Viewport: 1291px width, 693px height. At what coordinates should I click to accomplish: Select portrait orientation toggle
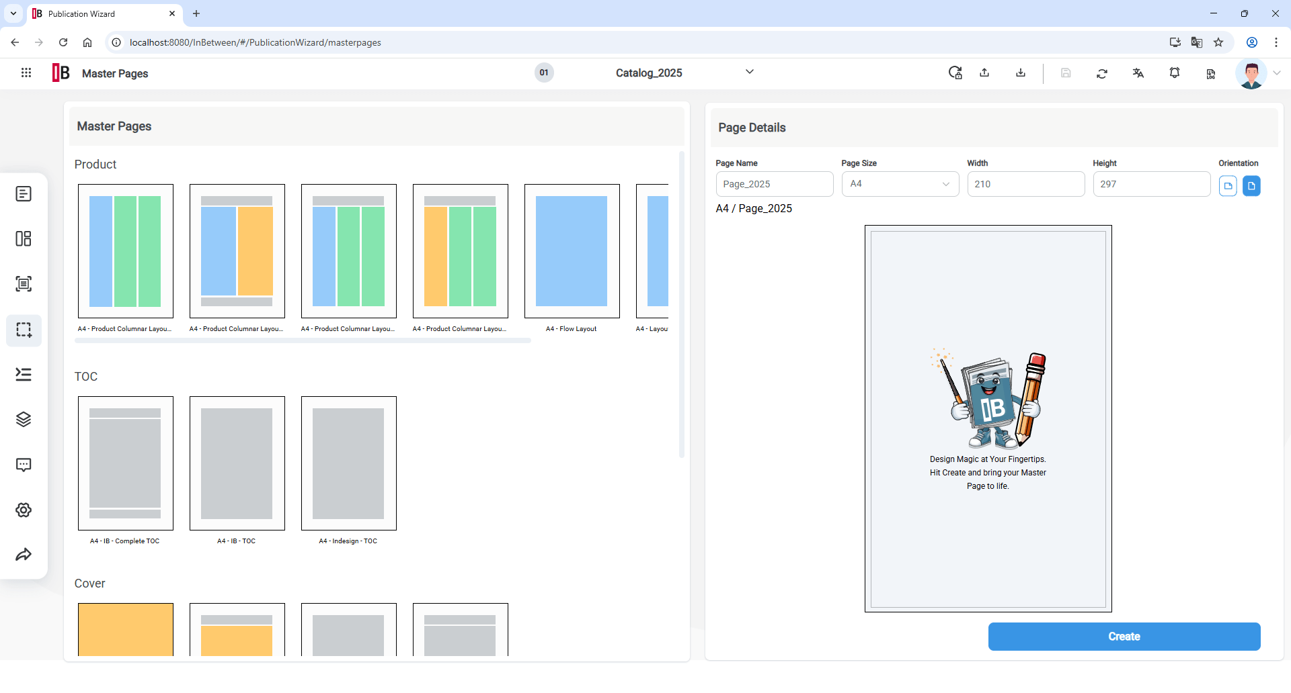tap(1252, 186)
